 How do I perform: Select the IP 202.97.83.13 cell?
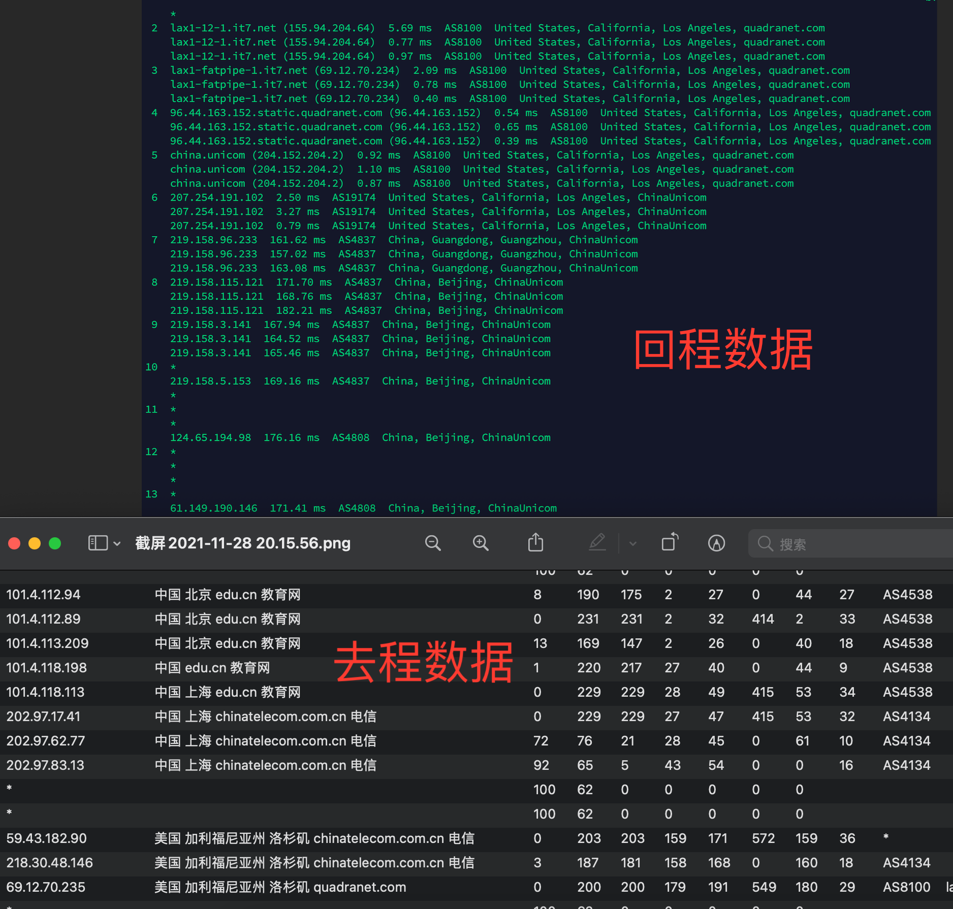coord(45,765)
